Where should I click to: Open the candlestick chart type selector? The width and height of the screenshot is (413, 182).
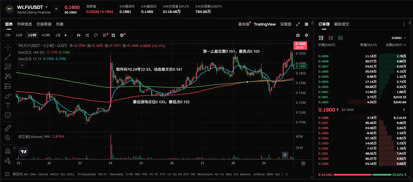[x=79, y=35]
